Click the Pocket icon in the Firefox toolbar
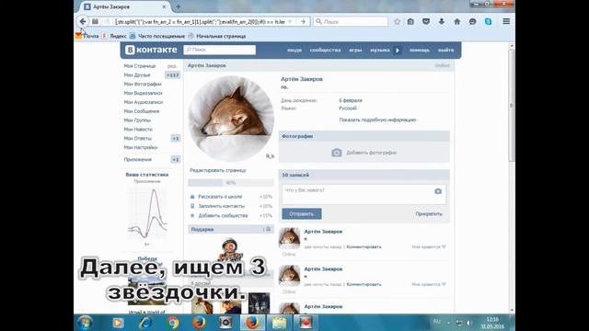 click(x=426, y=22)
